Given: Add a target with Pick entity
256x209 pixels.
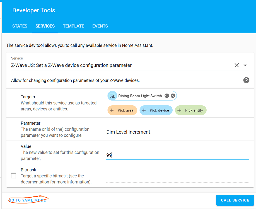Looking at the screenshot, I should (191, 110).
